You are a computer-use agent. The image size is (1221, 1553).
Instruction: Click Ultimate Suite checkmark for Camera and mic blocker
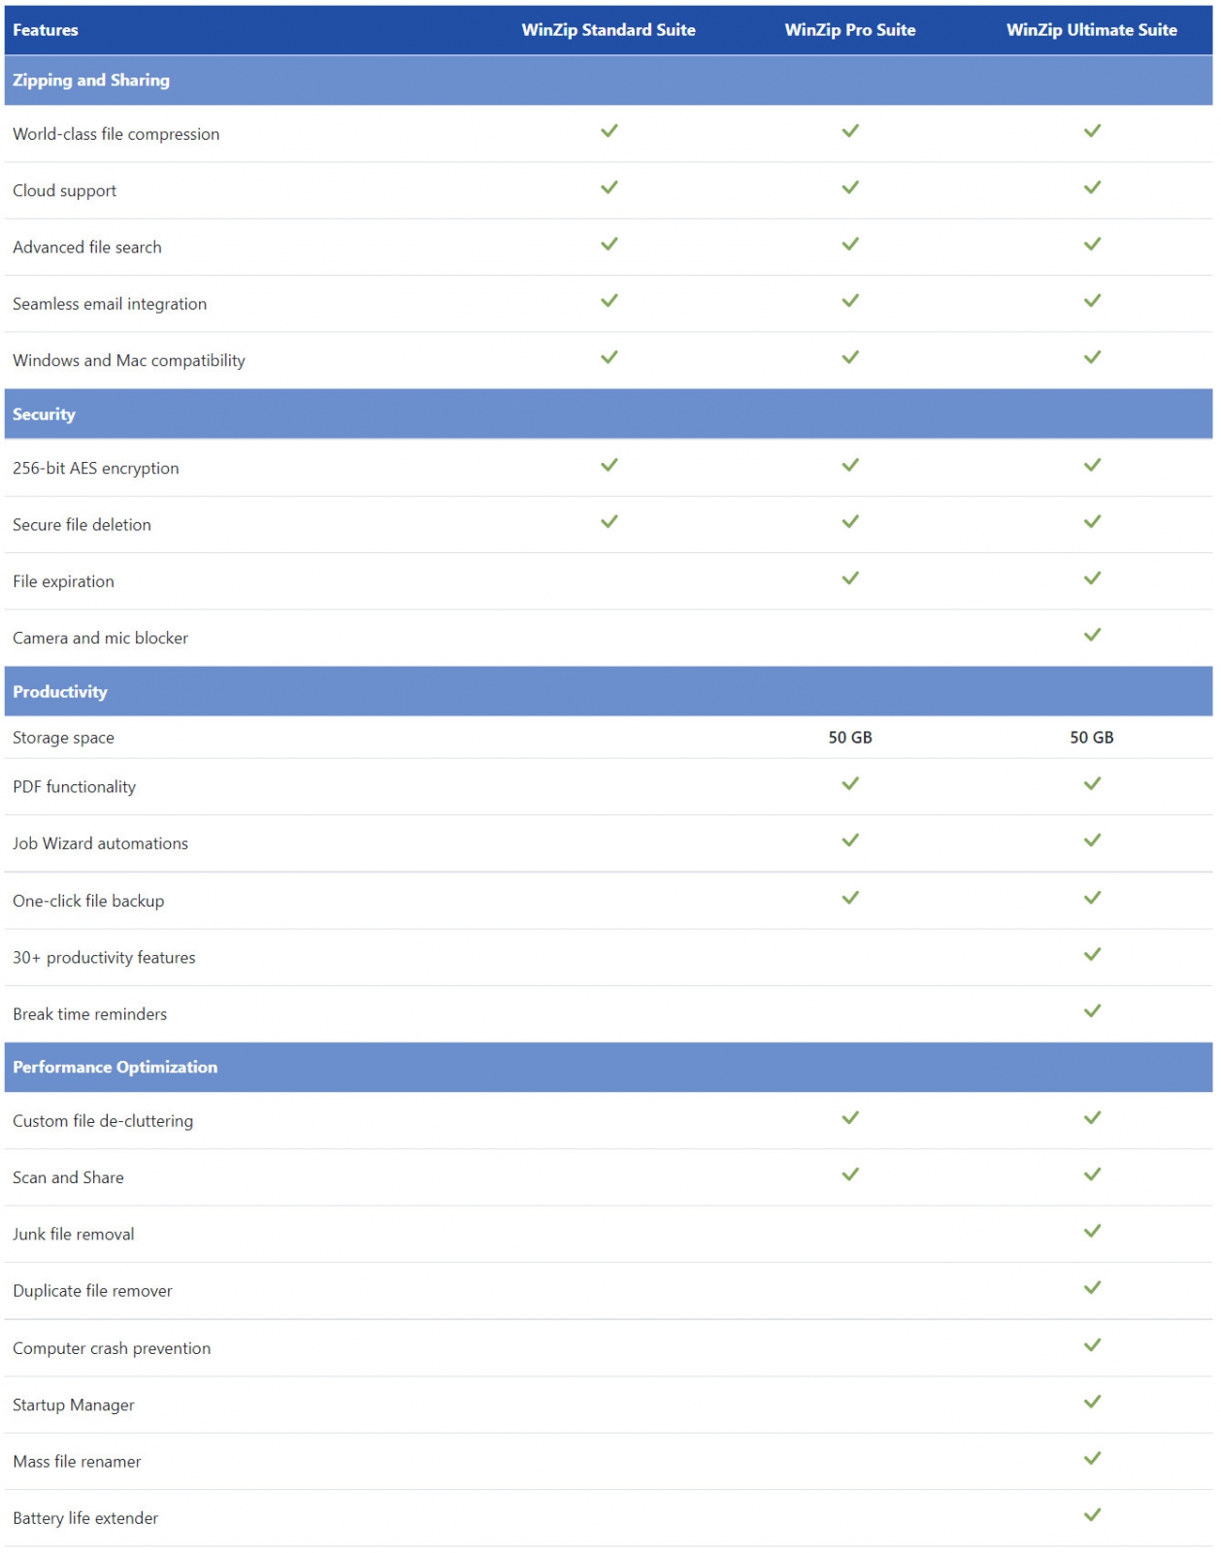[1092, 635]
